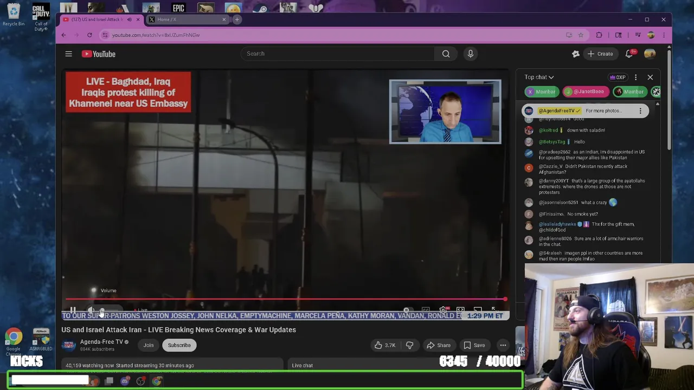This screenshot has height=390, width=694.
Task: Go to the YouTube home logo
Action: coord(99,54)
